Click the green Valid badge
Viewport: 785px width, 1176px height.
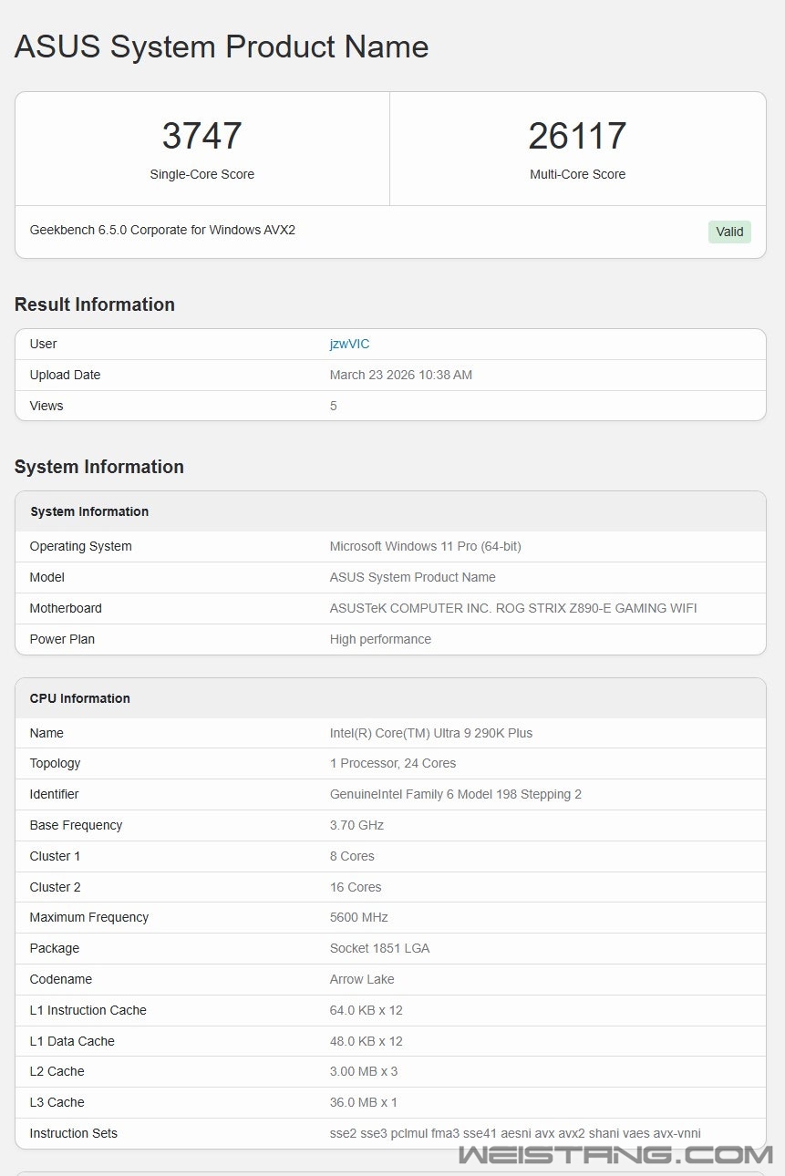[728, 232]
